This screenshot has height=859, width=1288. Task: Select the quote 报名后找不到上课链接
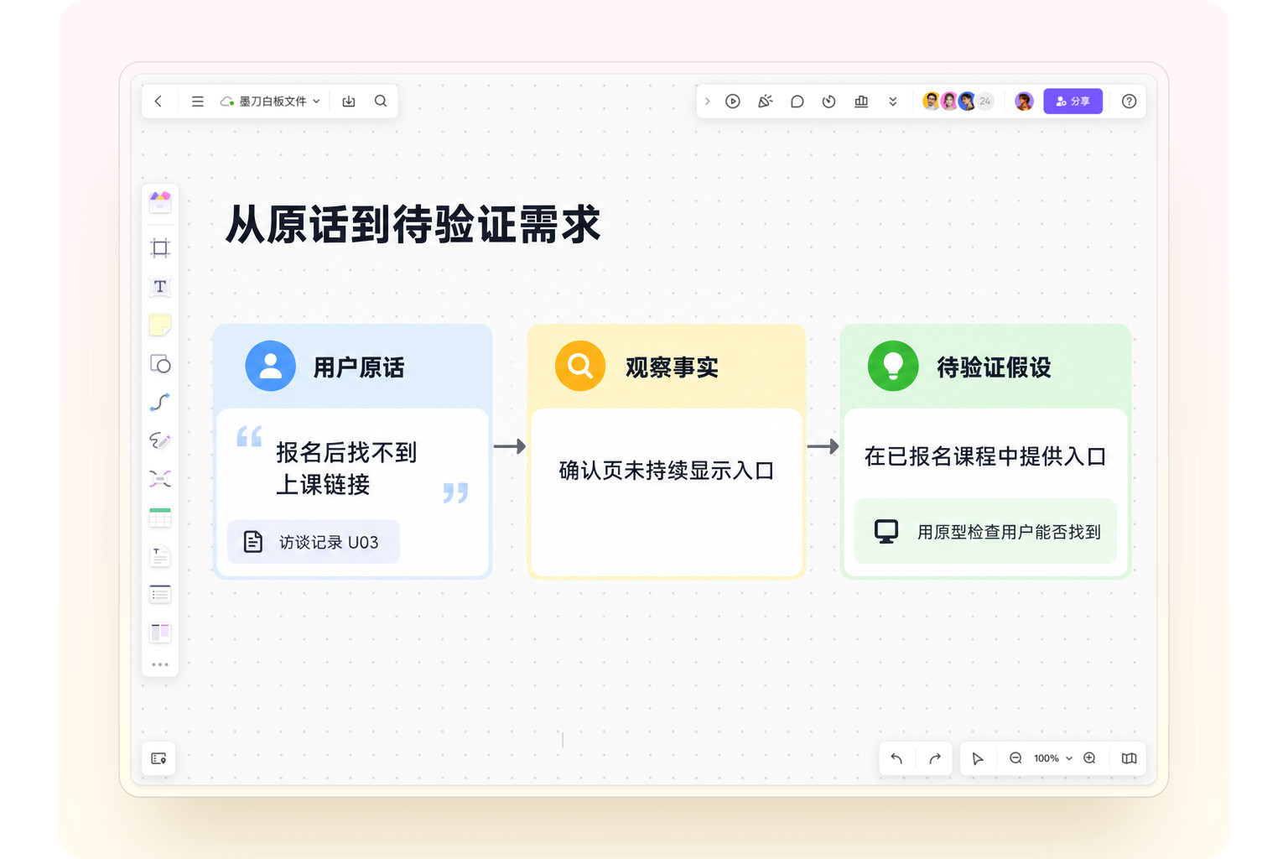pos(346,468)
